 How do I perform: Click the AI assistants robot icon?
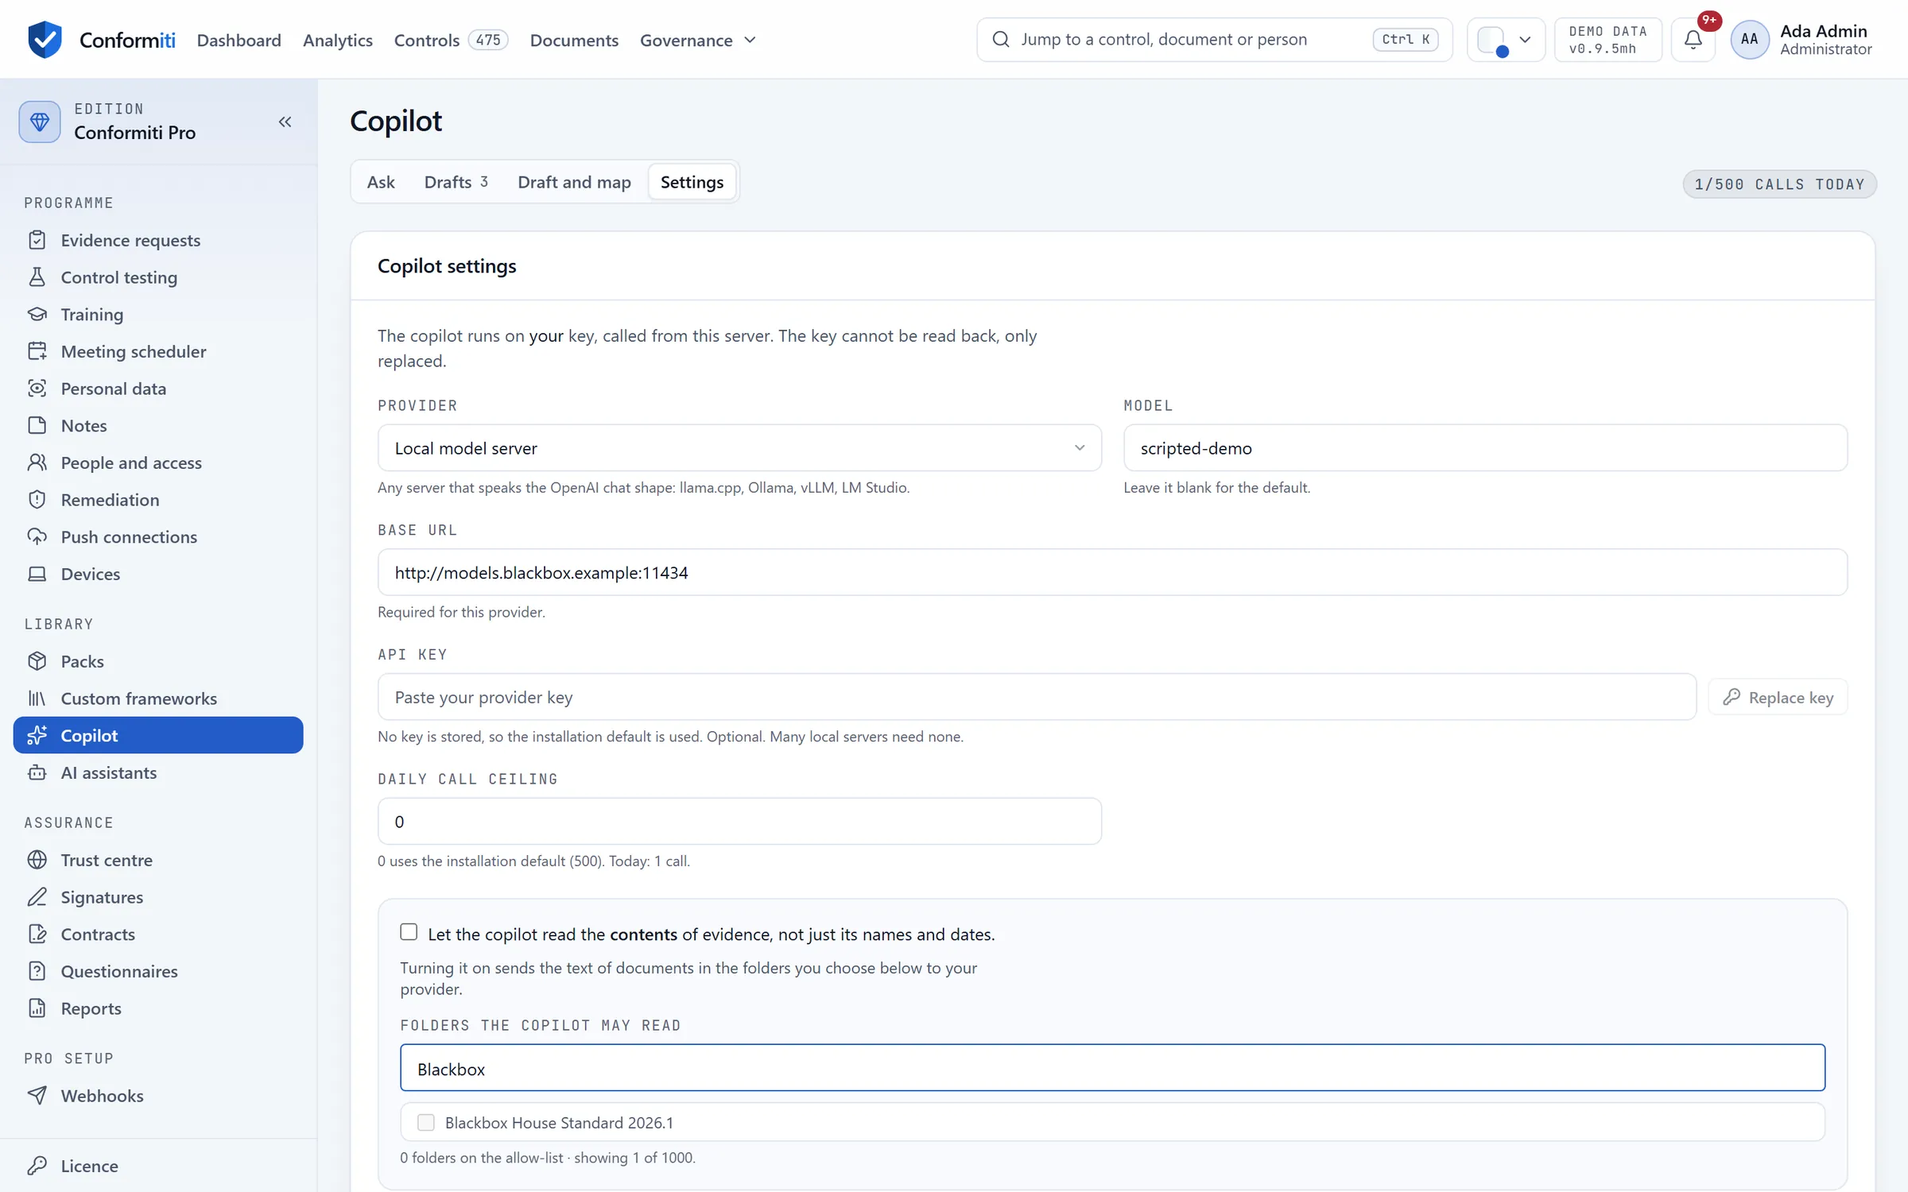(37, 772)
